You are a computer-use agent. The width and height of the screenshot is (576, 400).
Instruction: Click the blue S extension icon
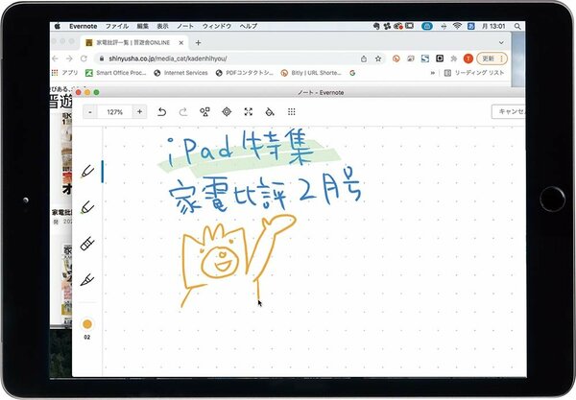425,59
